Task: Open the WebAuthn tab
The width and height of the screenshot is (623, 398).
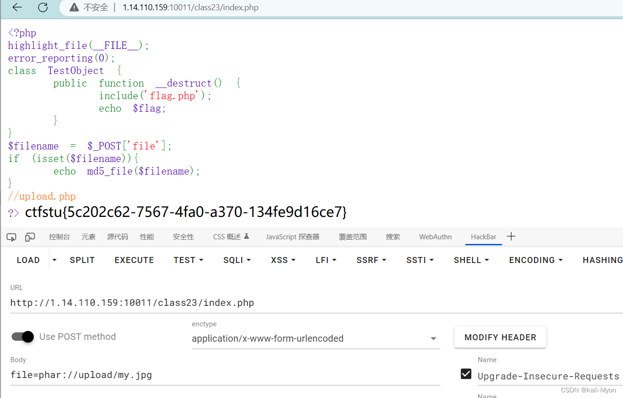Action: tap(435, 237)
